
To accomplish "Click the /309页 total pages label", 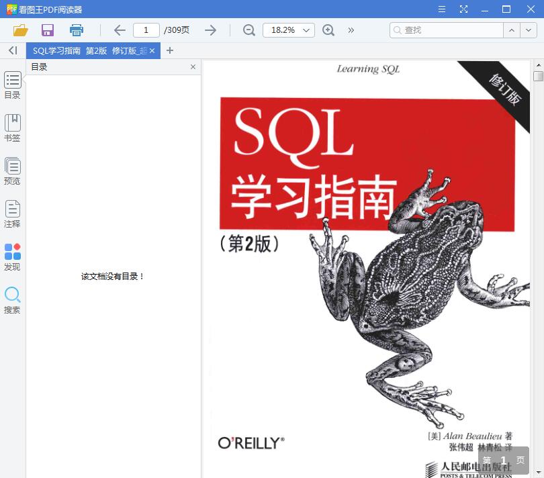I will pyautogui.click(x=177, y=30).
